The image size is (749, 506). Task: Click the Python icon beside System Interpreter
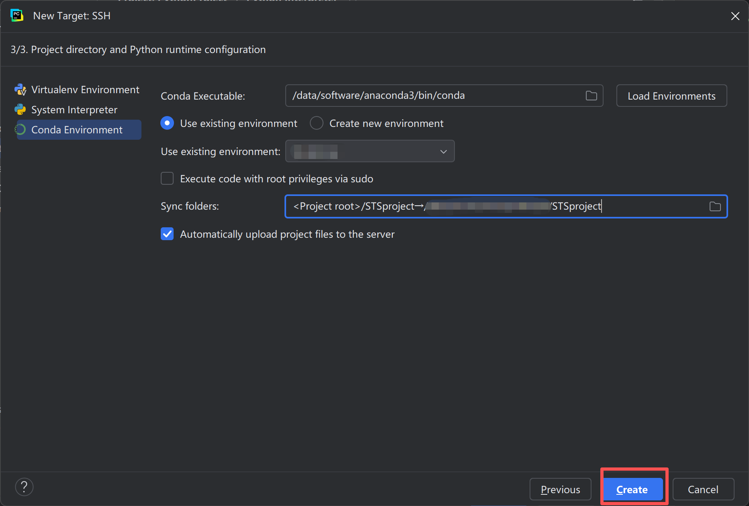(20, 109)
